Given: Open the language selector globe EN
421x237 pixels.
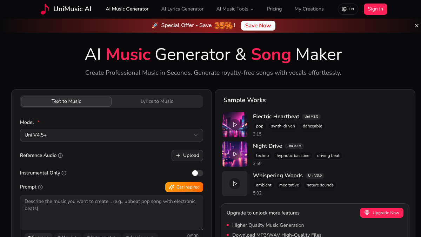Looking at the screenshot, I should [x=348, y=9].
